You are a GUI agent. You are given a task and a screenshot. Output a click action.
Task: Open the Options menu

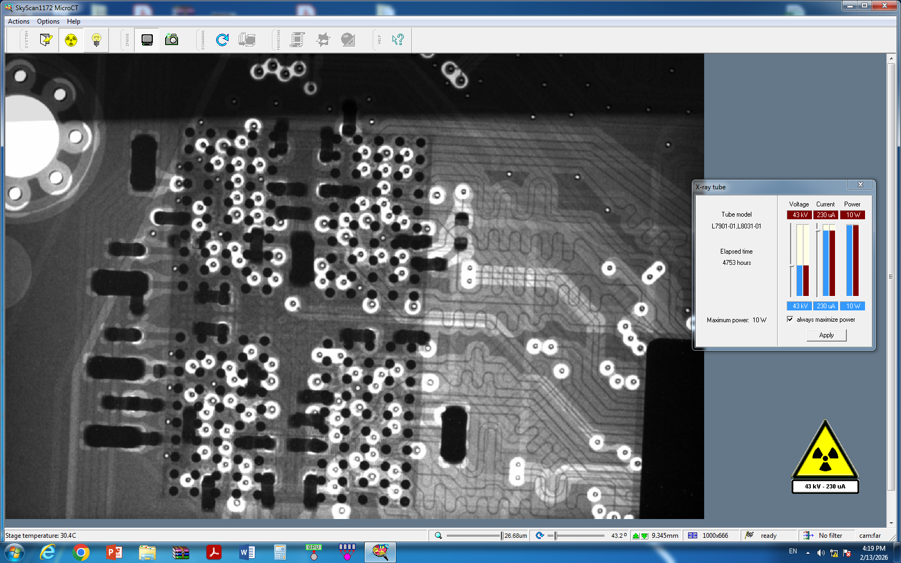[48, 21]
